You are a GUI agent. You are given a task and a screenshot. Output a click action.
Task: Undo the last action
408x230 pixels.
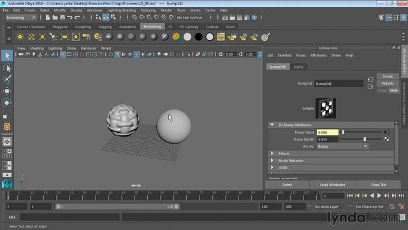click(69, 17)
